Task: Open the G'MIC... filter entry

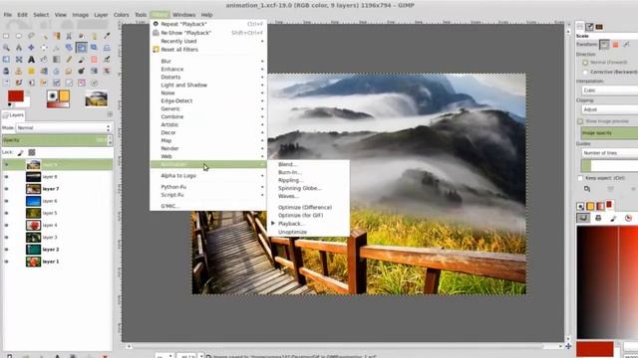Action: [208, 206]
